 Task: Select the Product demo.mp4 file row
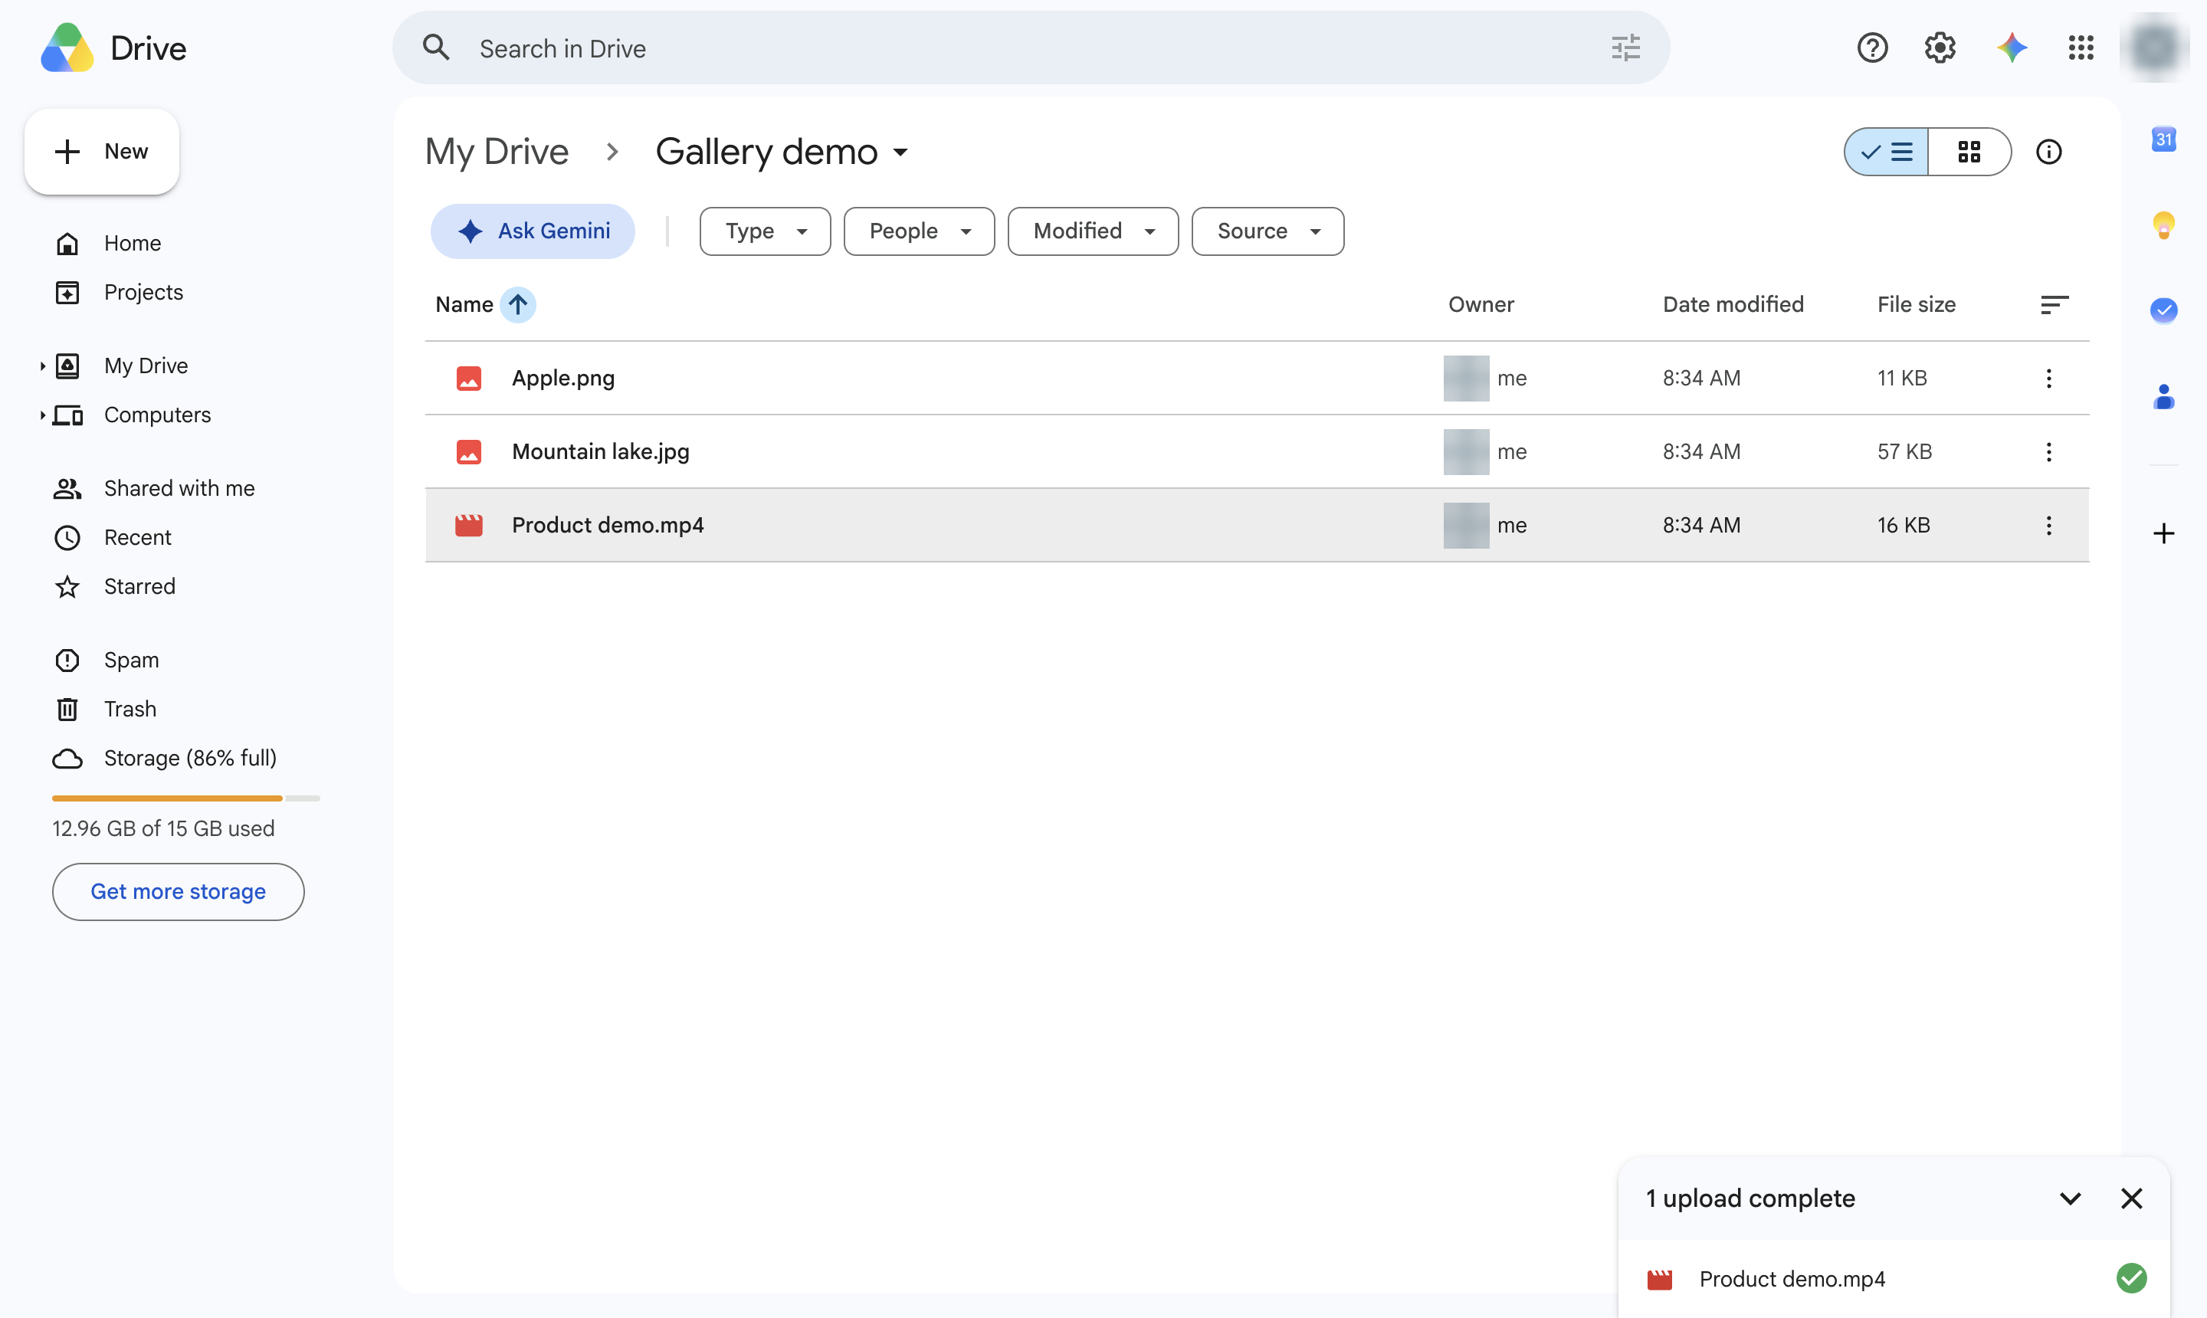click(1257, 526)
